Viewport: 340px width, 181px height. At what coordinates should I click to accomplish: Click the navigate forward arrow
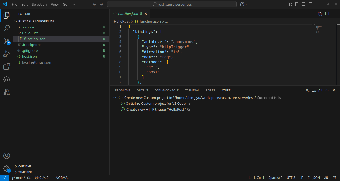tap(101, 4)
